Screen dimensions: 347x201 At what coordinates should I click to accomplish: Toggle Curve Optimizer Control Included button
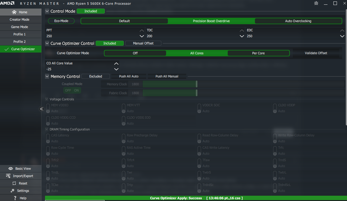110,43
